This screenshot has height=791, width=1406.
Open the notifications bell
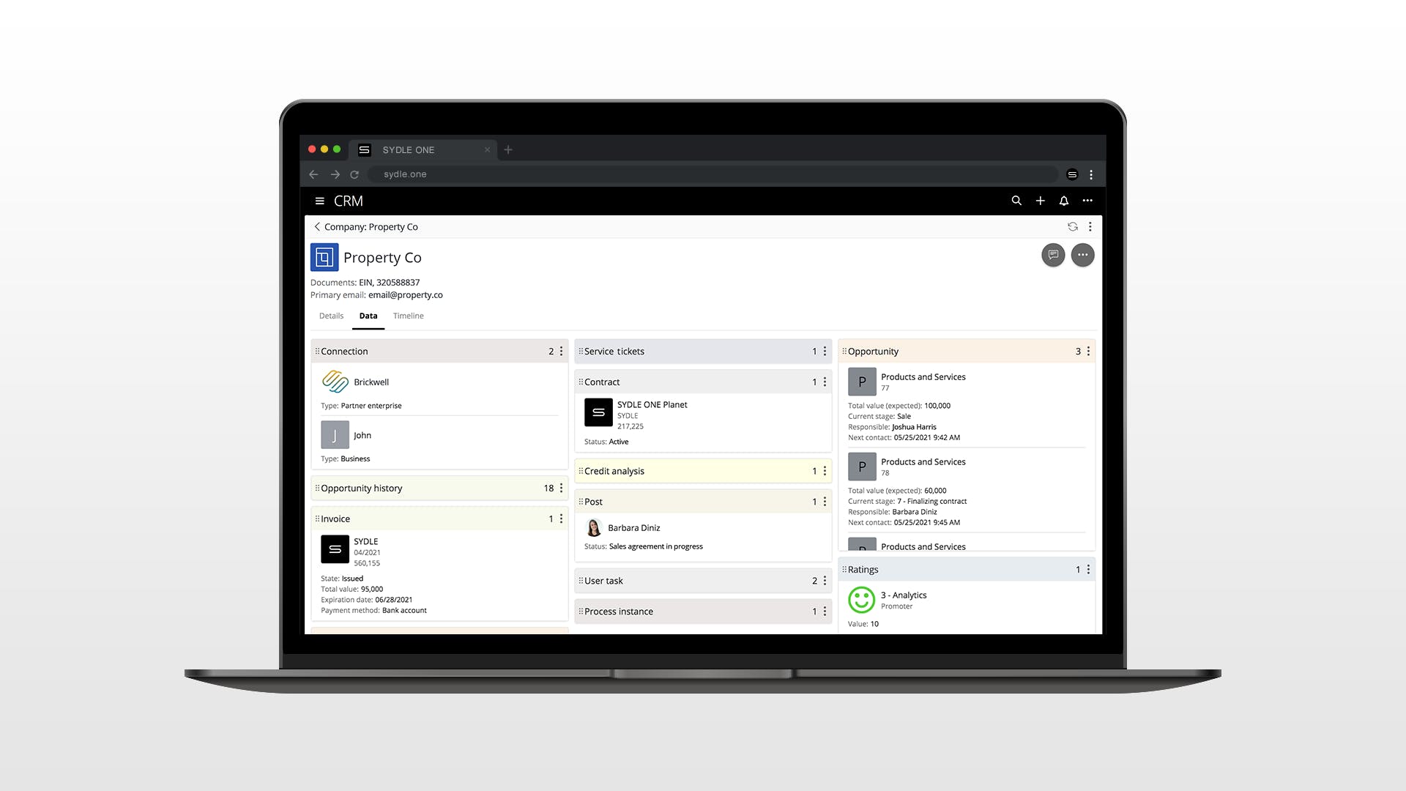(1064, 201)
